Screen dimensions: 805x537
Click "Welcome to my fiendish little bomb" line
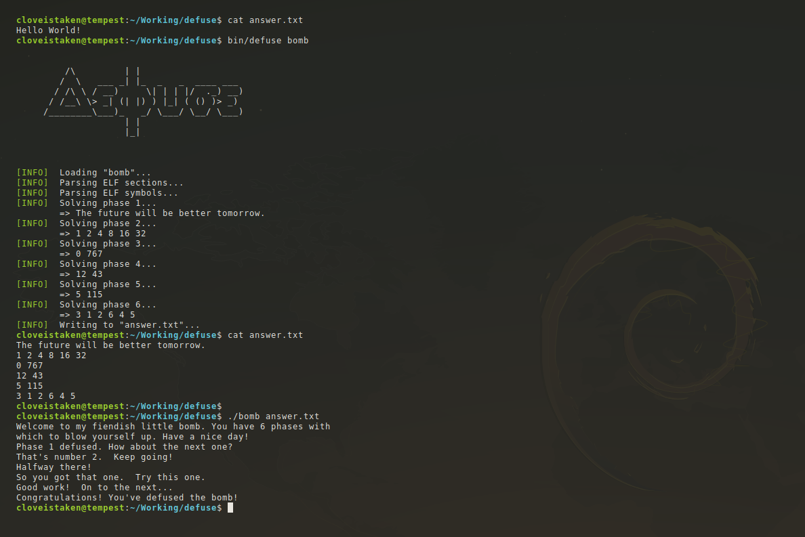[173, 427]
